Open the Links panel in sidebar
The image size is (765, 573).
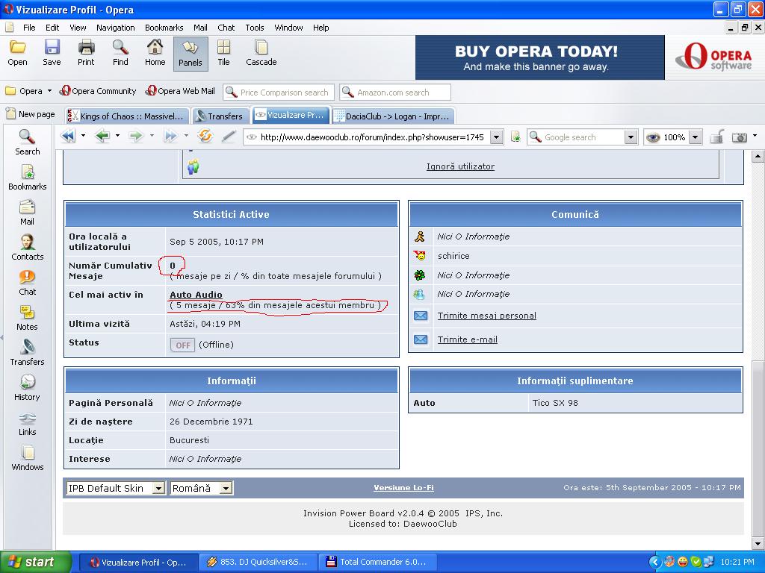[x=28, y=423]
